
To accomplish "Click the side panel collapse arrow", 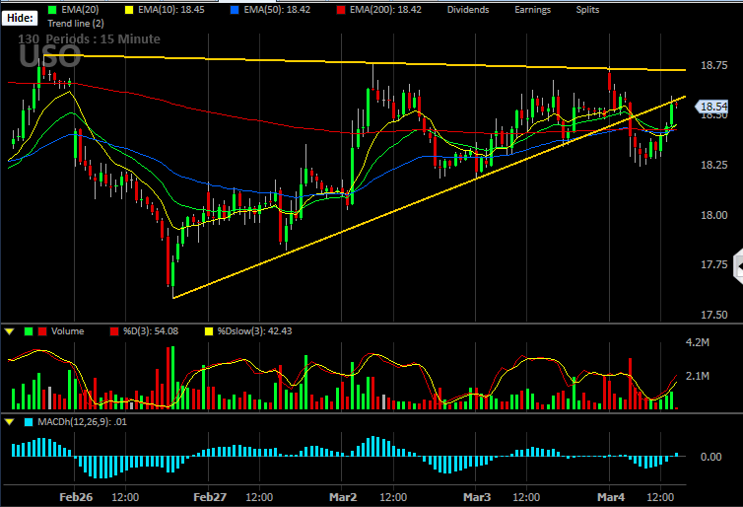I will click(x=739, y=267).
